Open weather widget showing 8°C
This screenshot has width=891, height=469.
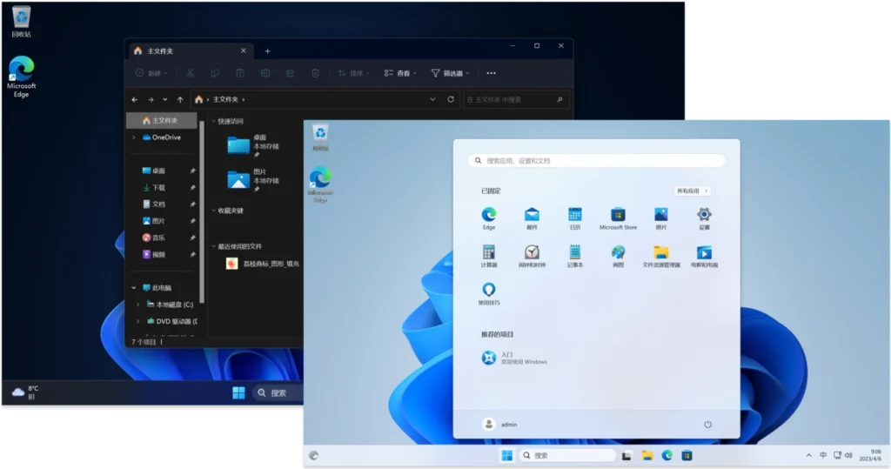[x=25, y=392]
